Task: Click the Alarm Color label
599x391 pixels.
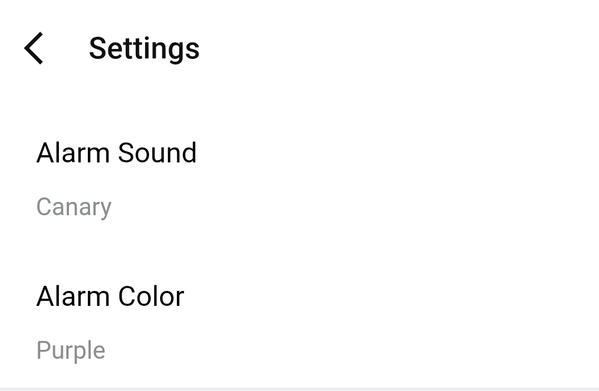Action: [110, 296]
